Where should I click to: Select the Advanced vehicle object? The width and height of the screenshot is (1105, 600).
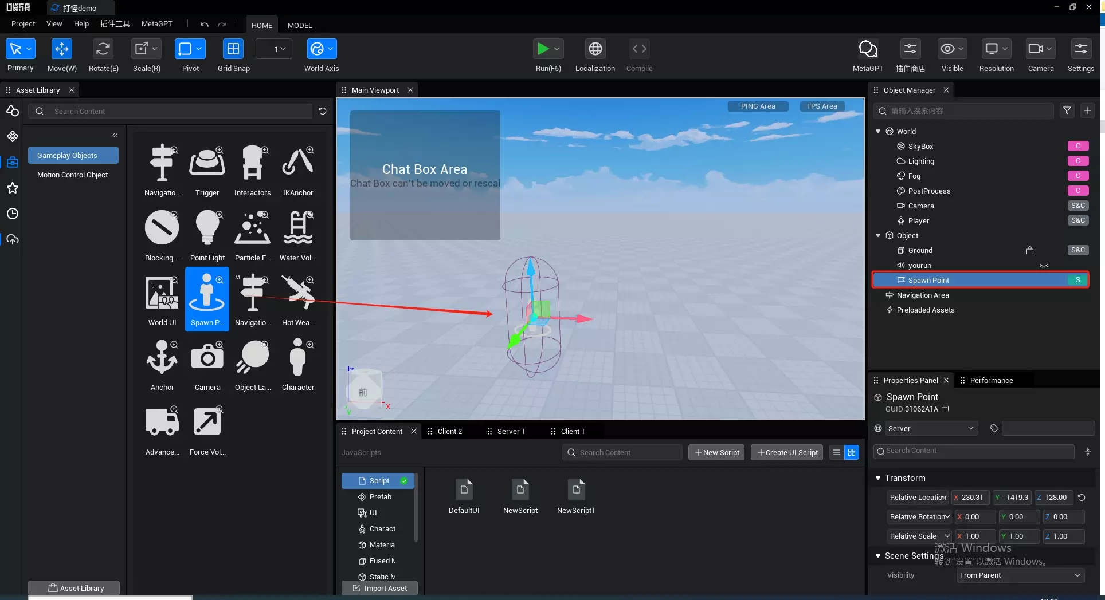coord(162,429)
